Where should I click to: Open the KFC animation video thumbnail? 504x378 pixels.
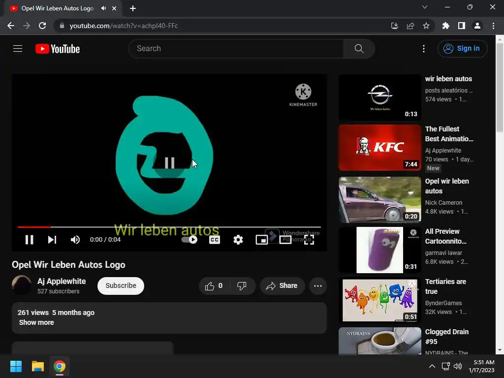tap(380, 148)
